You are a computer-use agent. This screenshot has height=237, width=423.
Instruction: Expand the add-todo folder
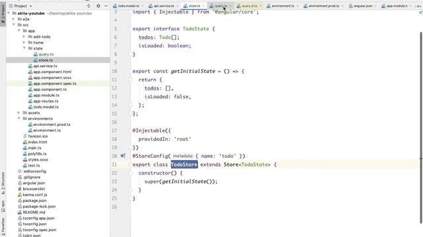(x=24, y=37)
